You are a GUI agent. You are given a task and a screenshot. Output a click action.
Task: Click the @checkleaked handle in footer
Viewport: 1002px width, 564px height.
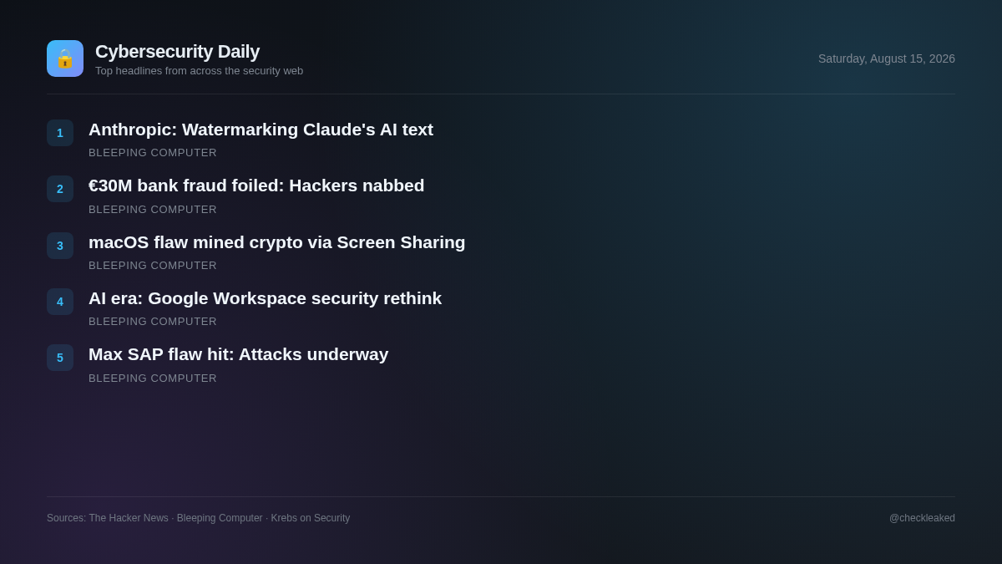point(922,518)
